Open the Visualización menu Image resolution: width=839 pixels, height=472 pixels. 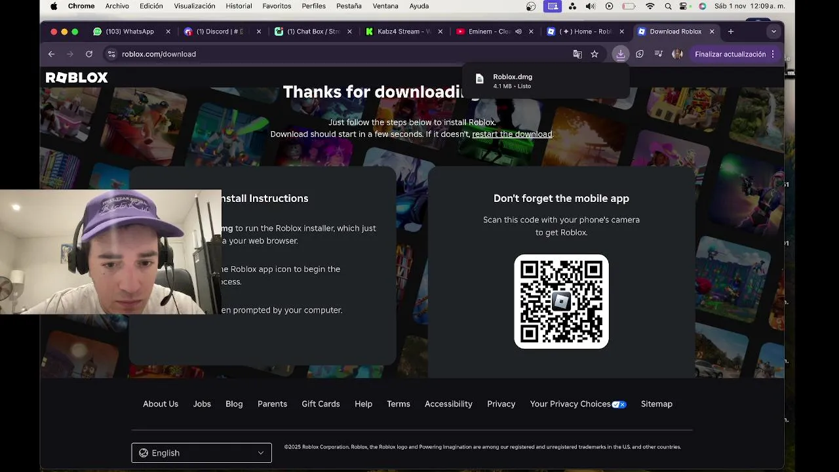tap(195, 6)
